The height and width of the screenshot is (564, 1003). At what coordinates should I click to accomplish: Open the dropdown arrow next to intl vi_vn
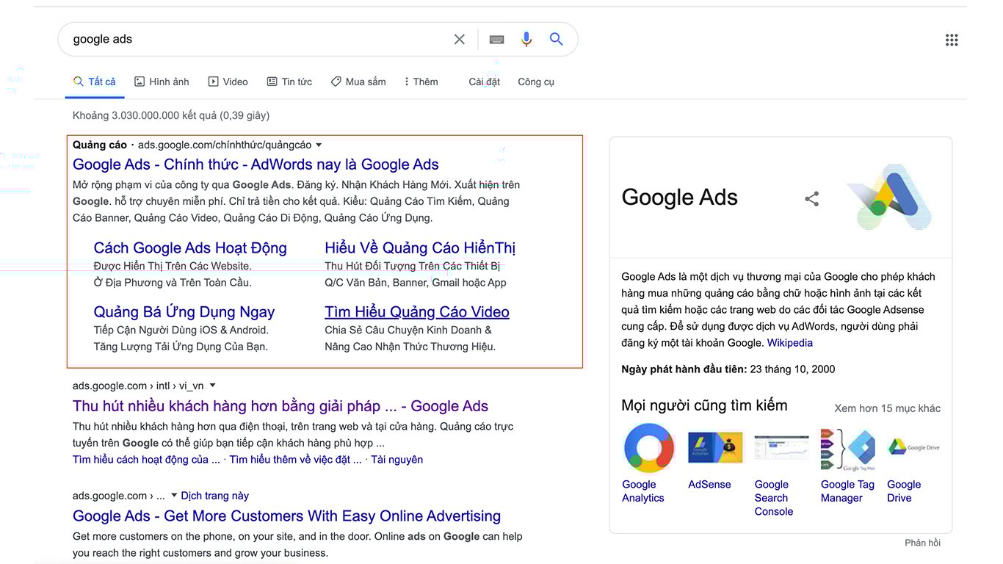click(x=211, y=385)
